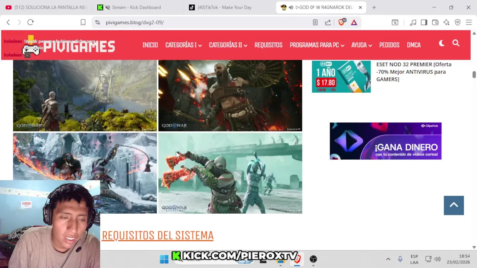The image size is (477, 268).
Task: Switch to the Stream - Kick Dashboard tab
Action: point(136,7)
